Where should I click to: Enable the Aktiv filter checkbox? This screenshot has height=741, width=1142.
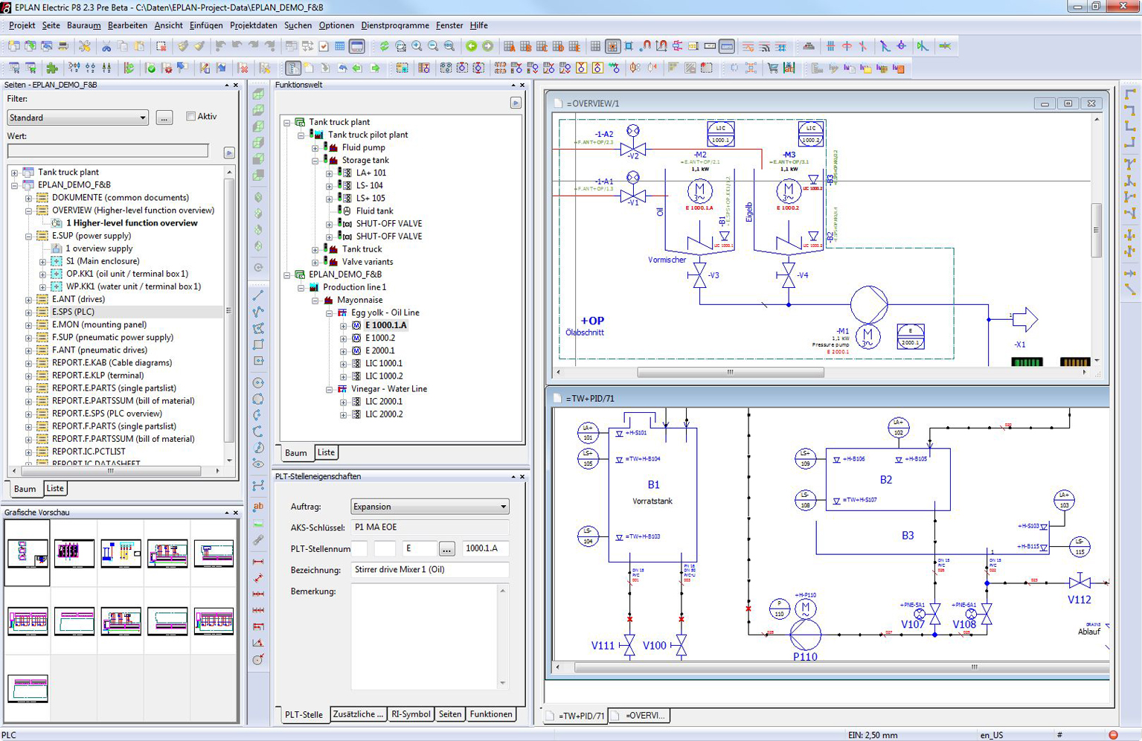(x=191, y=116)
